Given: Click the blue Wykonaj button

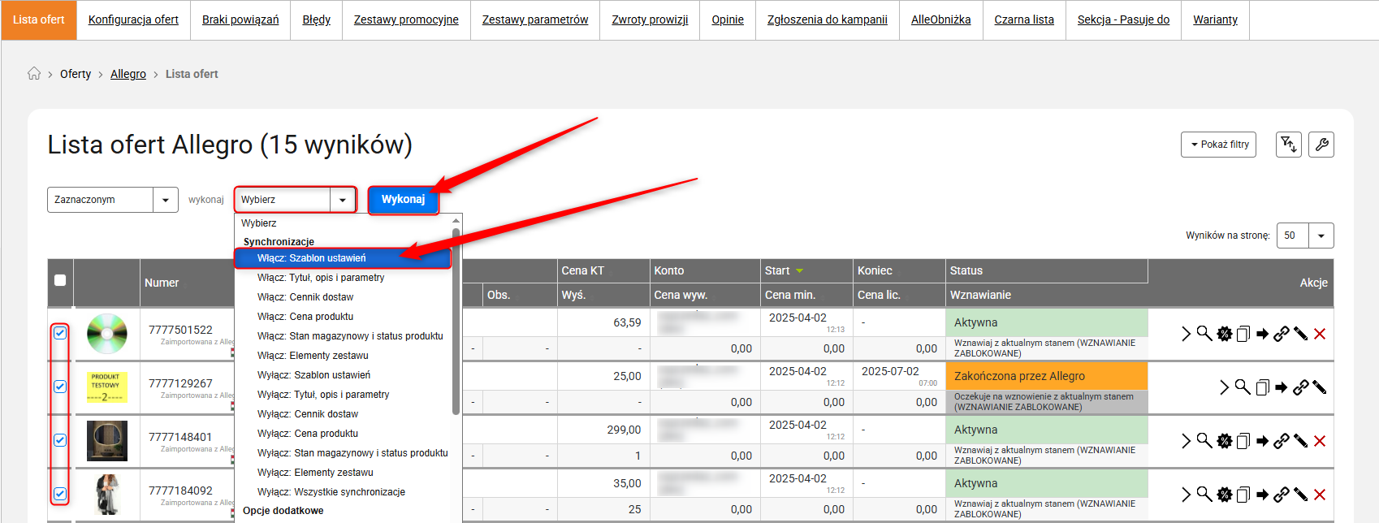Looking at the screenshot, I should (x=403, y=200).
